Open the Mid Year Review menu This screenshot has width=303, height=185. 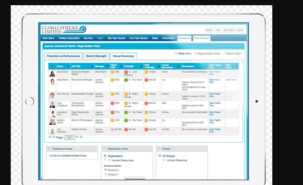pyautogui.click(x=116, y=38)
